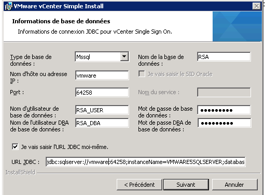Click the blue VMware banner graphic
The image size is (265, 195).
pos(237,26)
